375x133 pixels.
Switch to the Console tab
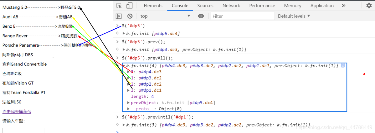point(180,6)
